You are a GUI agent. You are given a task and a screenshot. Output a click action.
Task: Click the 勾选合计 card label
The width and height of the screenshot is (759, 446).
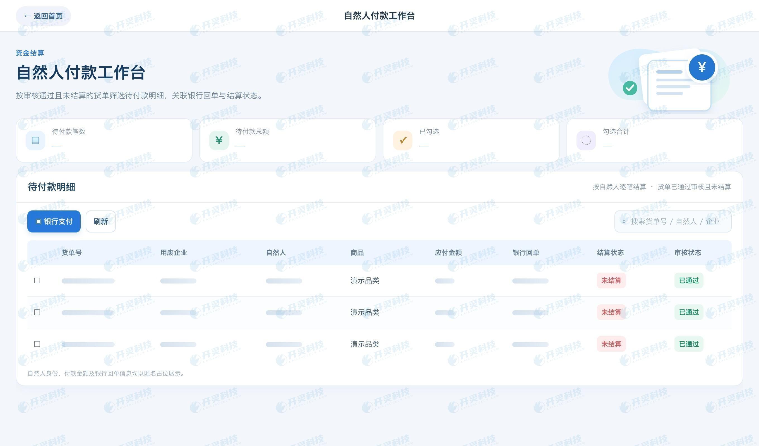616,132
